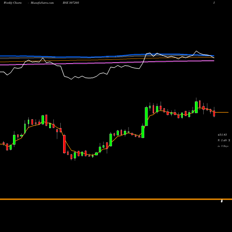Click the 'Weekly Charts' title text
232x232 pixels.
click(13, 3)
